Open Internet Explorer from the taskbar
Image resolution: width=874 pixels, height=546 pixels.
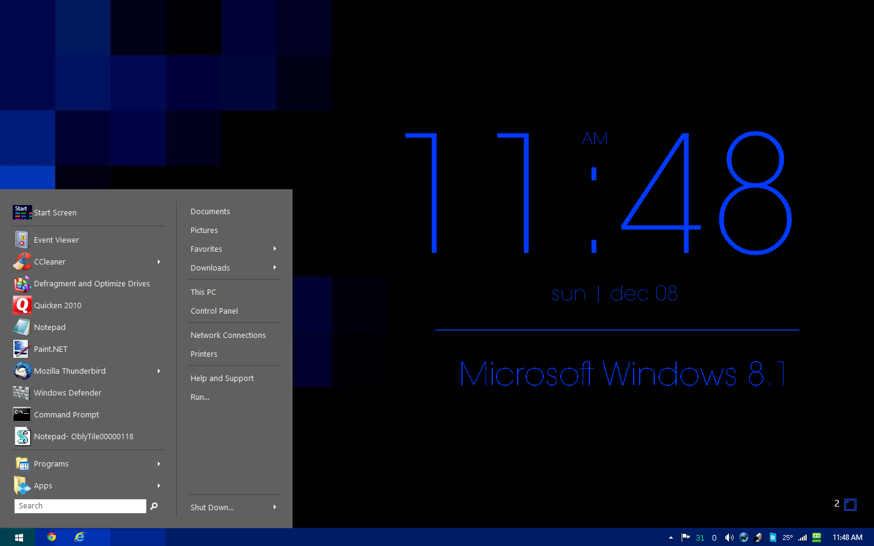(x=80, y=537)
